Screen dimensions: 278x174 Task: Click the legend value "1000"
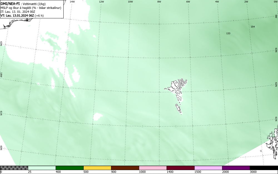click(142, 172)
